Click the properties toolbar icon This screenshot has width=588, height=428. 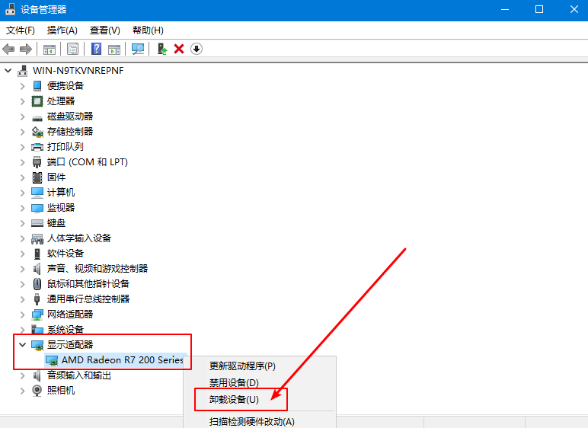click(x=72, y=49)
